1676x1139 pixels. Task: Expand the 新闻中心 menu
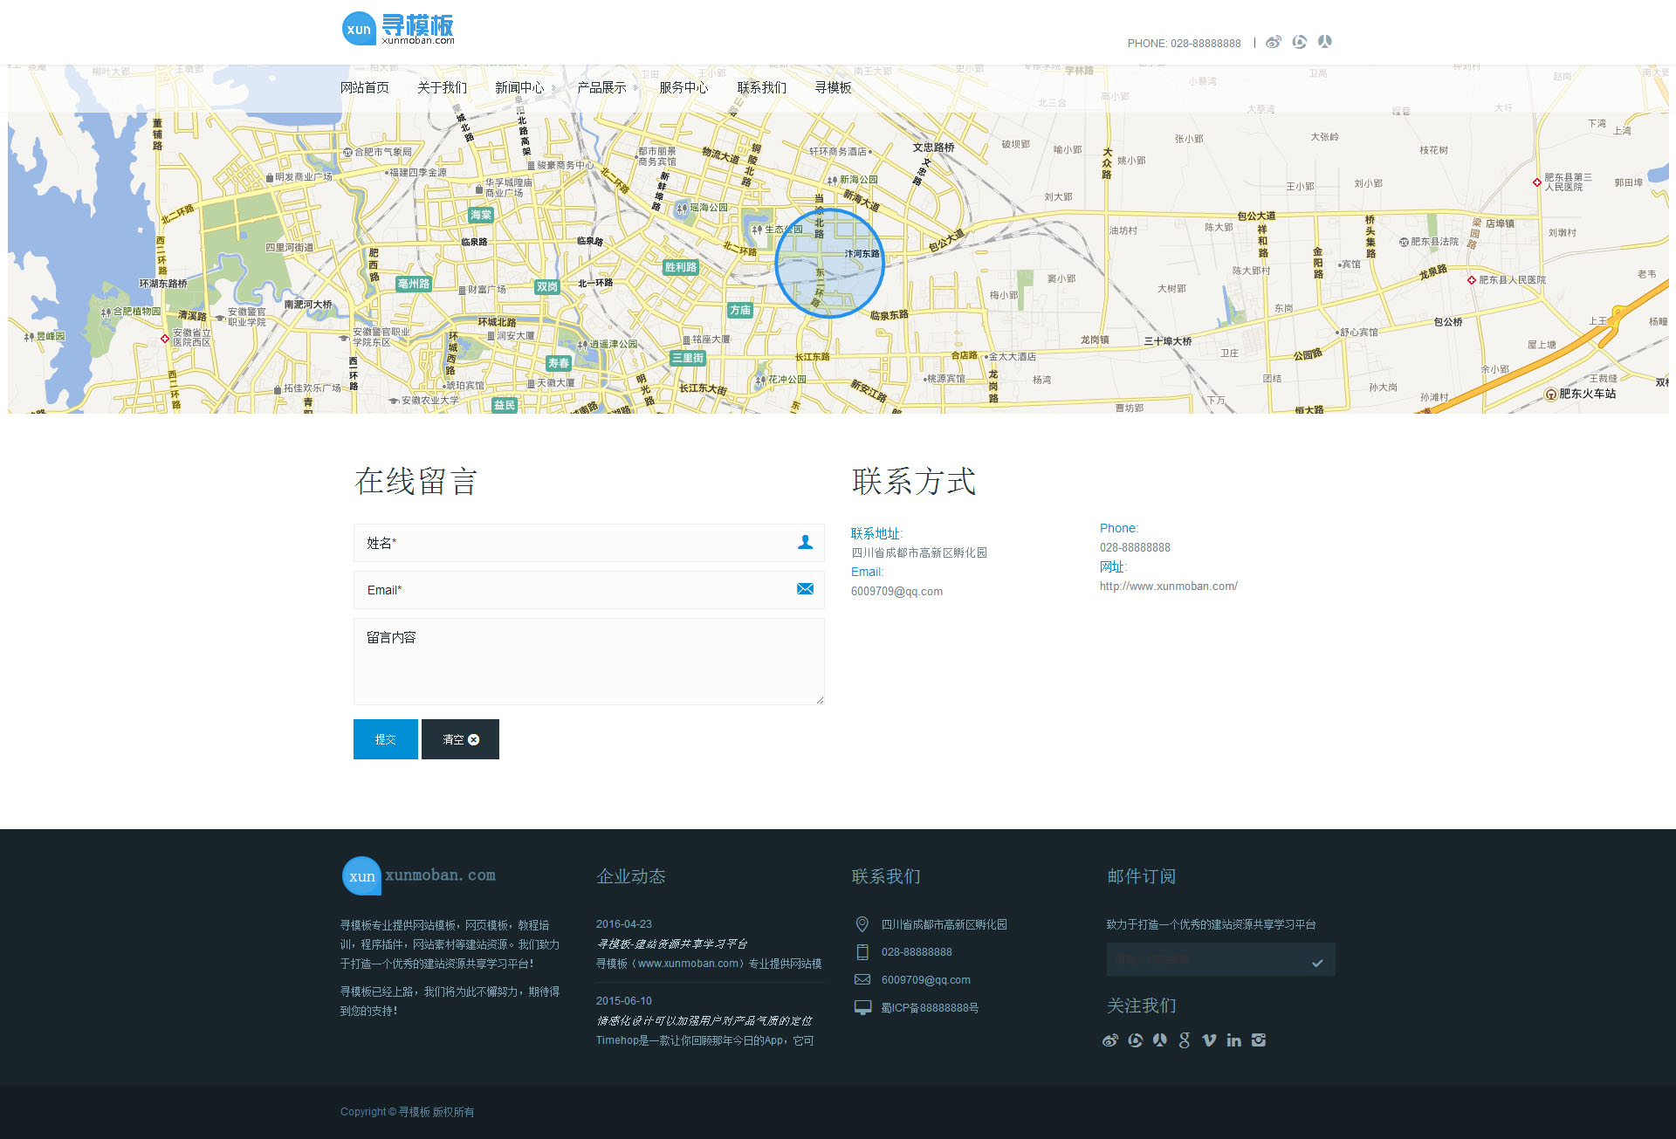click(x=520, y=87)
